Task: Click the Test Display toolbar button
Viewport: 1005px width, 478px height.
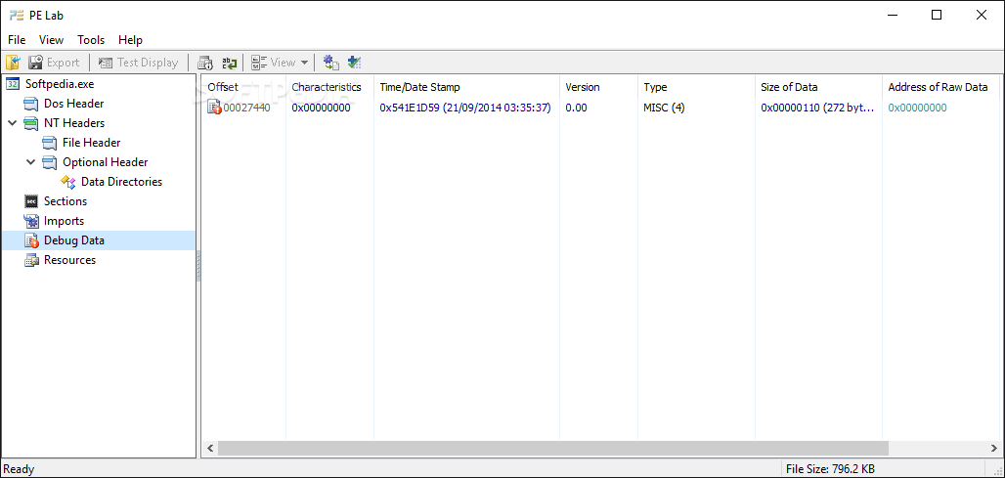Action: tap(139, 63)
